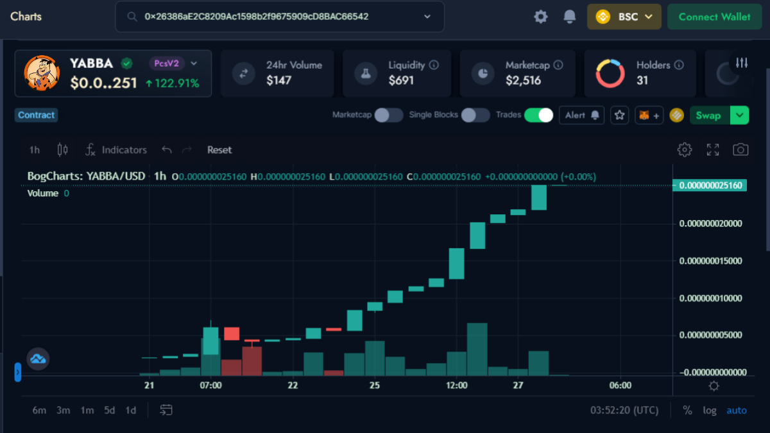Click the Liquidity flask icon
770x433 pixels.
(x=366, y=73)
